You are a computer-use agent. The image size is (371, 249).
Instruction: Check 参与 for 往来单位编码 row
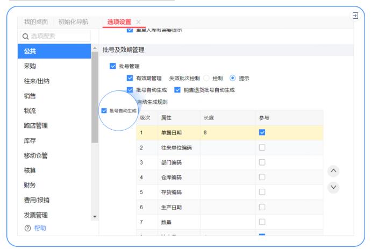(x=262, y=147)
